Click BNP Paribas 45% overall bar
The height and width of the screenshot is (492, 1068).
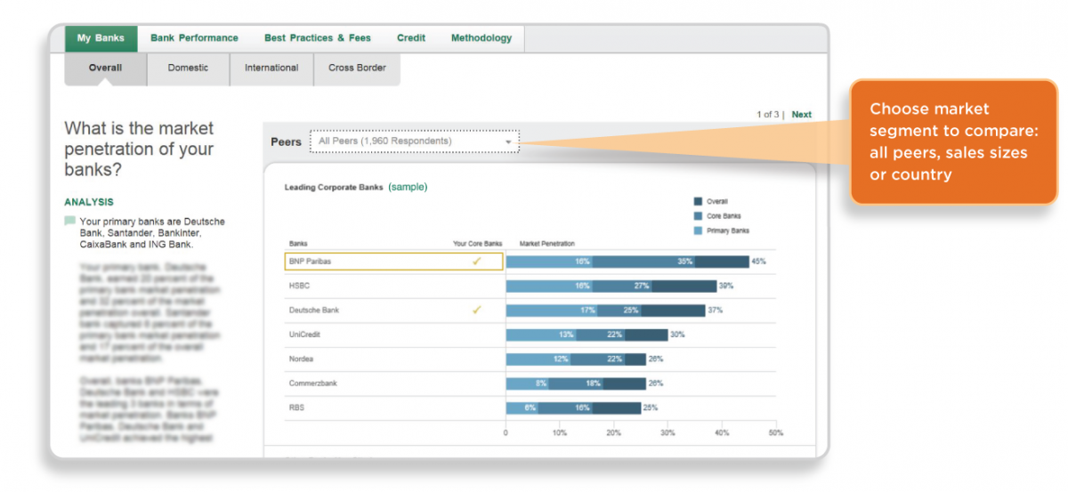tap(723, 262)
